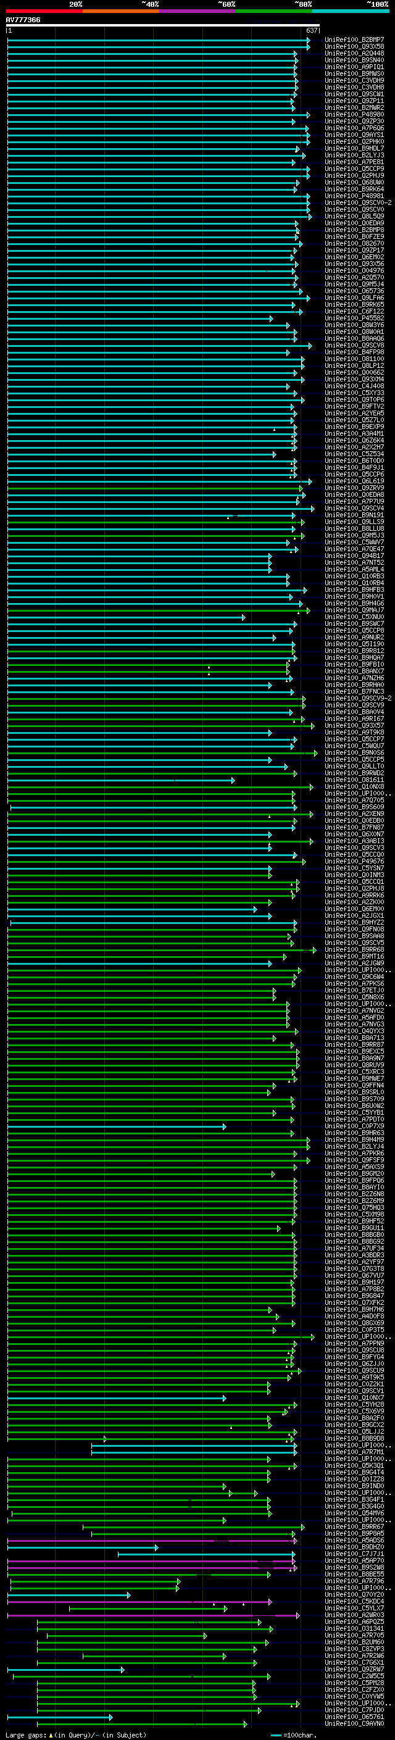This screenshot has width=395, height=1740.
Task: Select UniRef100_Q9SCW1 label
Action: pos(354,94)
